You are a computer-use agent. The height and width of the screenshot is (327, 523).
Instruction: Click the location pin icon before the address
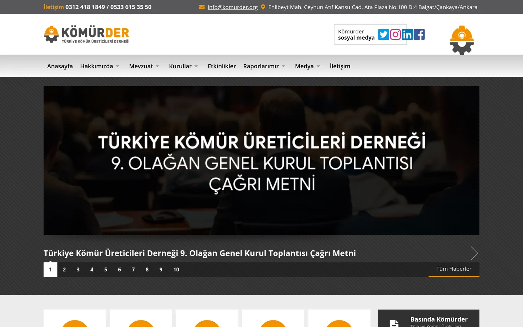tap(263, 7)
